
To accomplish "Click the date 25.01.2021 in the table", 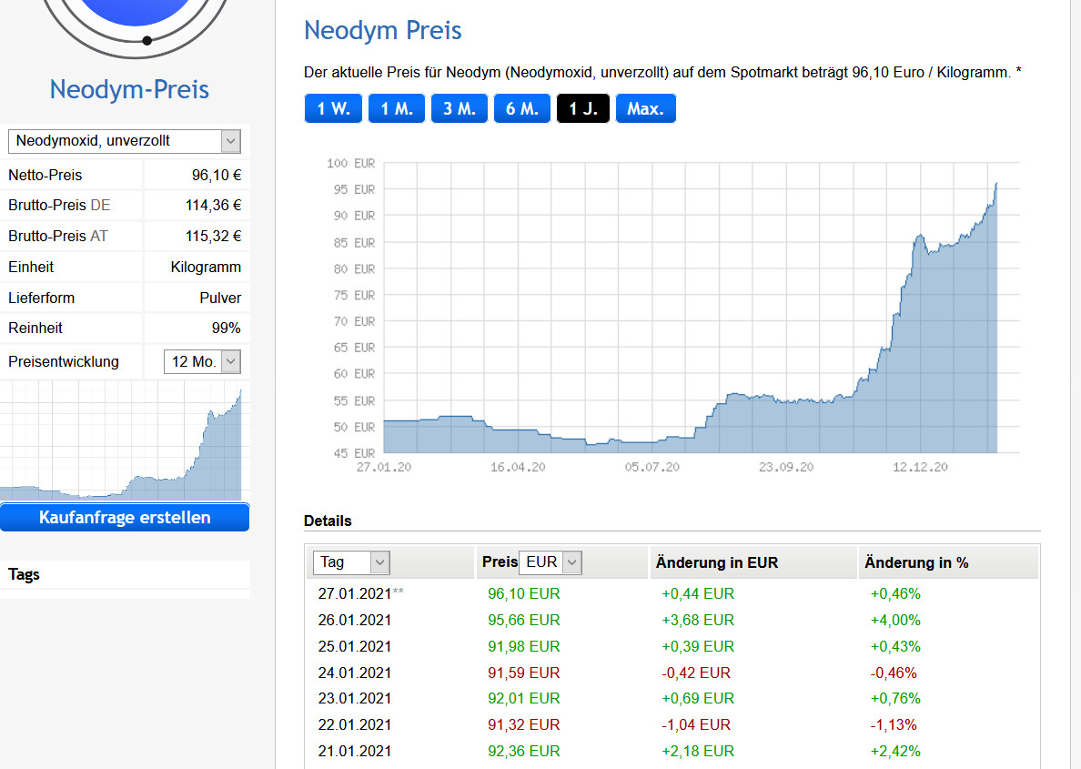I will click(x=354, y=646).
